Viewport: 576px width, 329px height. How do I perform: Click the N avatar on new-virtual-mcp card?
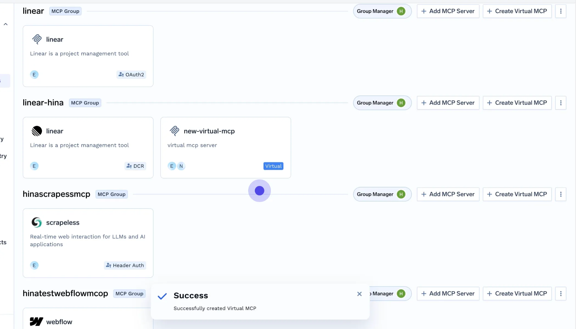(181, 166)
